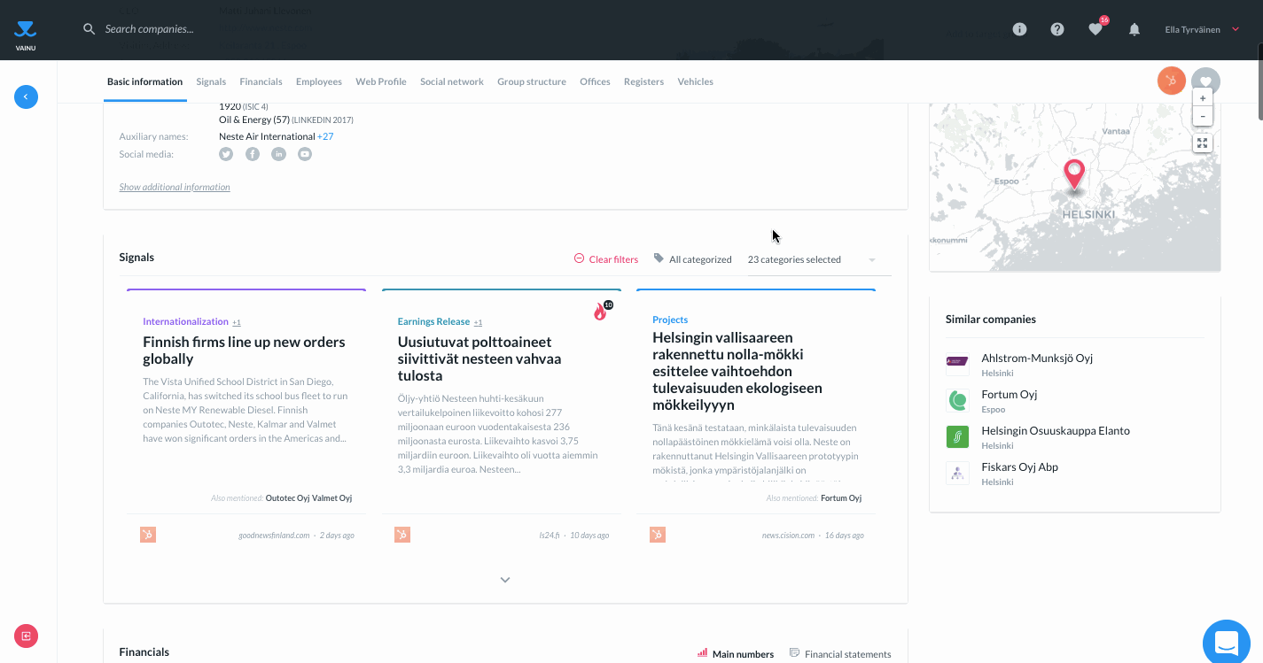Viewport: 1263px width, 663px height.
Task: Click Show additional information link
Action: pyautogui.click(x=175, y=187)
